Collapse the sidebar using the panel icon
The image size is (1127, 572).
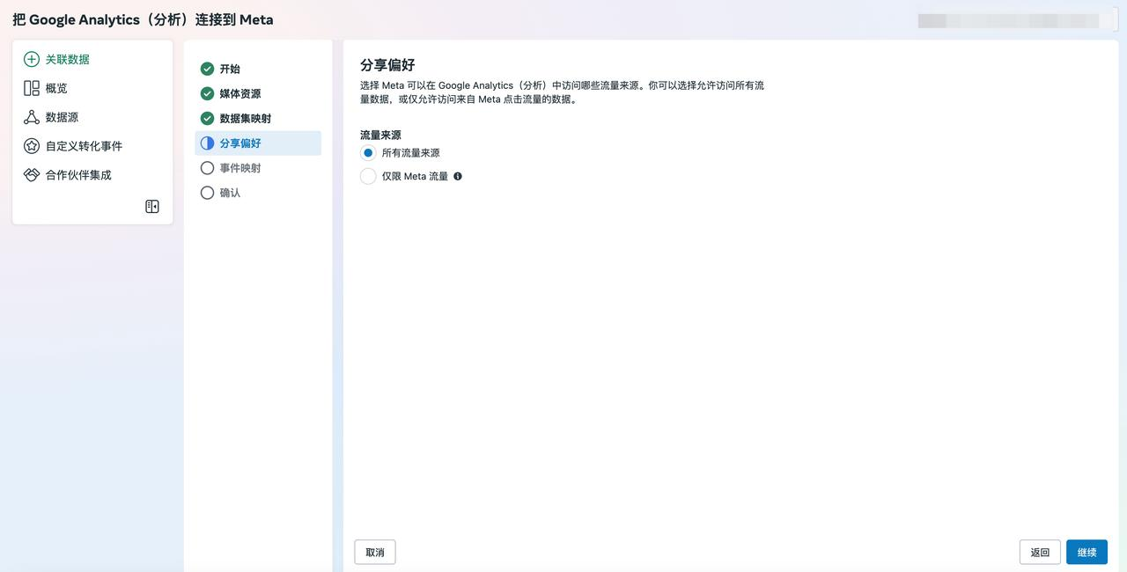point(152,207)
